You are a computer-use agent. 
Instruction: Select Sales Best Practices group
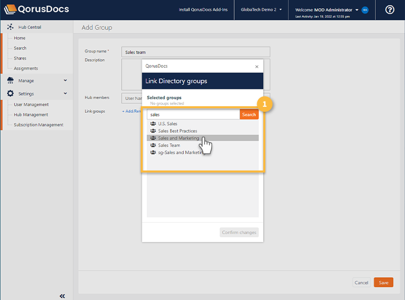tap(202, 131)
